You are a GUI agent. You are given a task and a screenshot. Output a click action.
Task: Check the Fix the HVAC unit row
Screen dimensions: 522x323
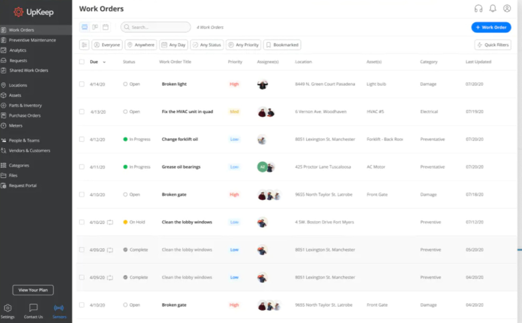point(81,112)
